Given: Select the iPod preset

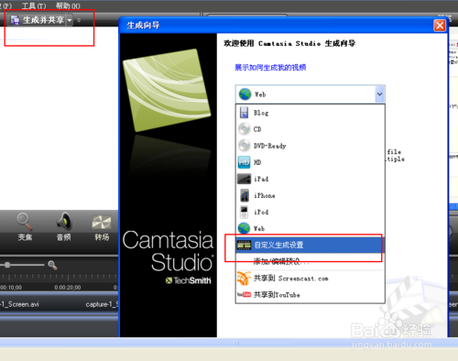Looking at the screenshot, I should (310, 212).
